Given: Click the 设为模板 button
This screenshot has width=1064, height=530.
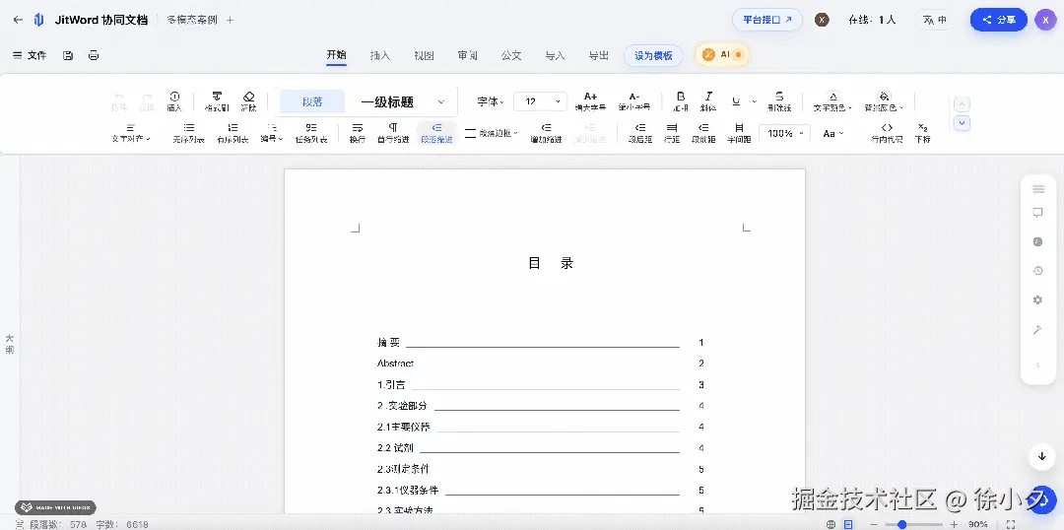Looking at the screenshot, I should click(653, 55).
